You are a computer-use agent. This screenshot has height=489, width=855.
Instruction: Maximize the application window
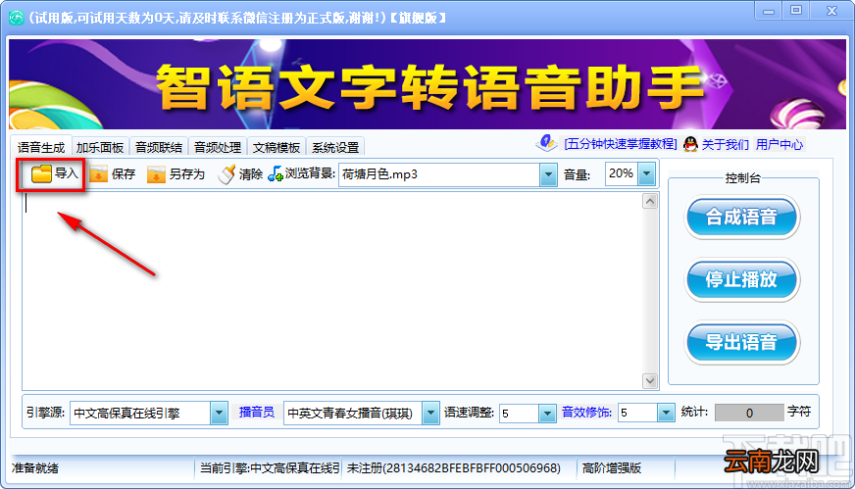796,11
